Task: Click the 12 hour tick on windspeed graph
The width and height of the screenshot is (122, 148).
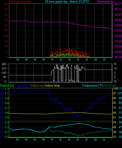Action: click(x=61, y=60)
